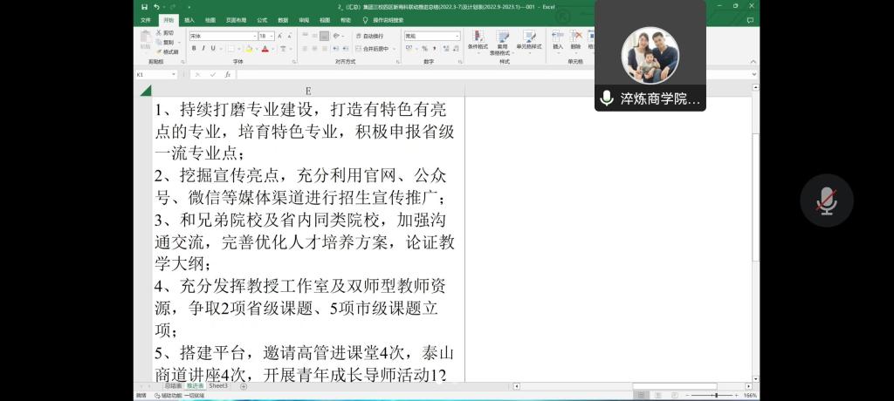894x401 pixels.
Task: Toggle underline formatting
Action: (214, 49)
